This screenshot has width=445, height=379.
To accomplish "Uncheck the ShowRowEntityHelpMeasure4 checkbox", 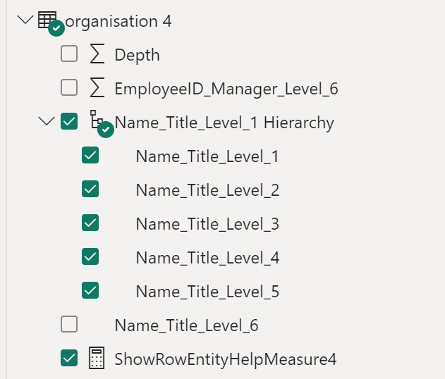I will [69, 359].
